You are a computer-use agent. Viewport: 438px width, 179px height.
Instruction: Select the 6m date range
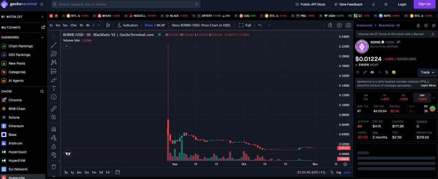click(79, 172)
